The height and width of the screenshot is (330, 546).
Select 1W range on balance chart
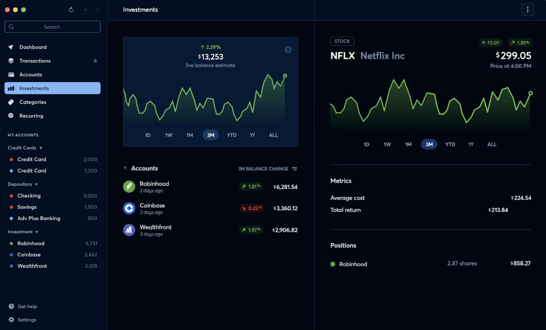coord(169,135)
